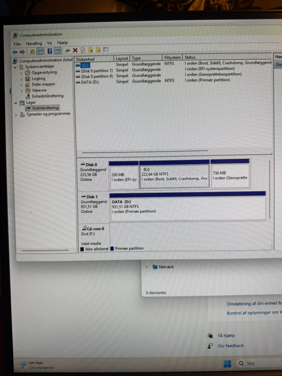This screenshot has width=282, height=376.
Task: Select the 200 MB EFI partition block
Action: (x=124, y=175)
